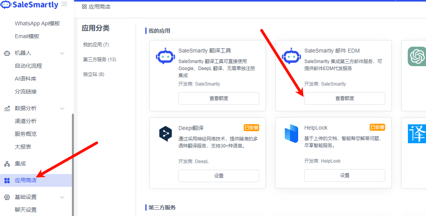Select 第三方服务 (13) category
The height and width of the screenshot is (216, 426).
pyautogui.click(x=100, y=60)
